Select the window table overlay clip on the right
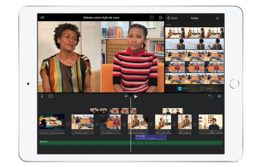This screenshot has width=262, height=167. point(173,111)
